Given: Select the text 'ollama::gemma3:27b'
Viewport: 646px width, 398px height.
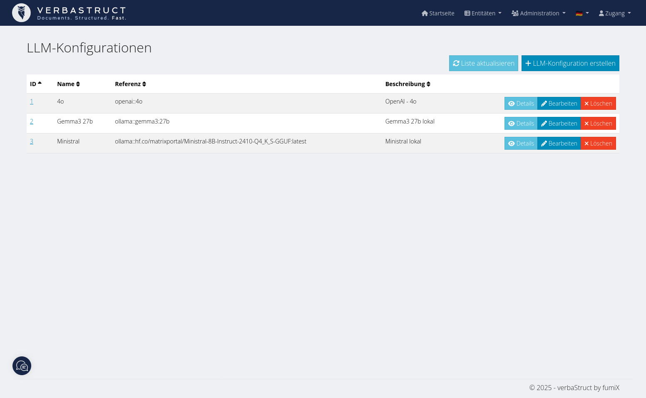Looking at the screenshot, I should point(142,121).
